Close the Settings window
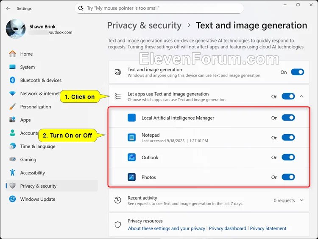Viewport: 318px width, 239px height. (311, 5)
